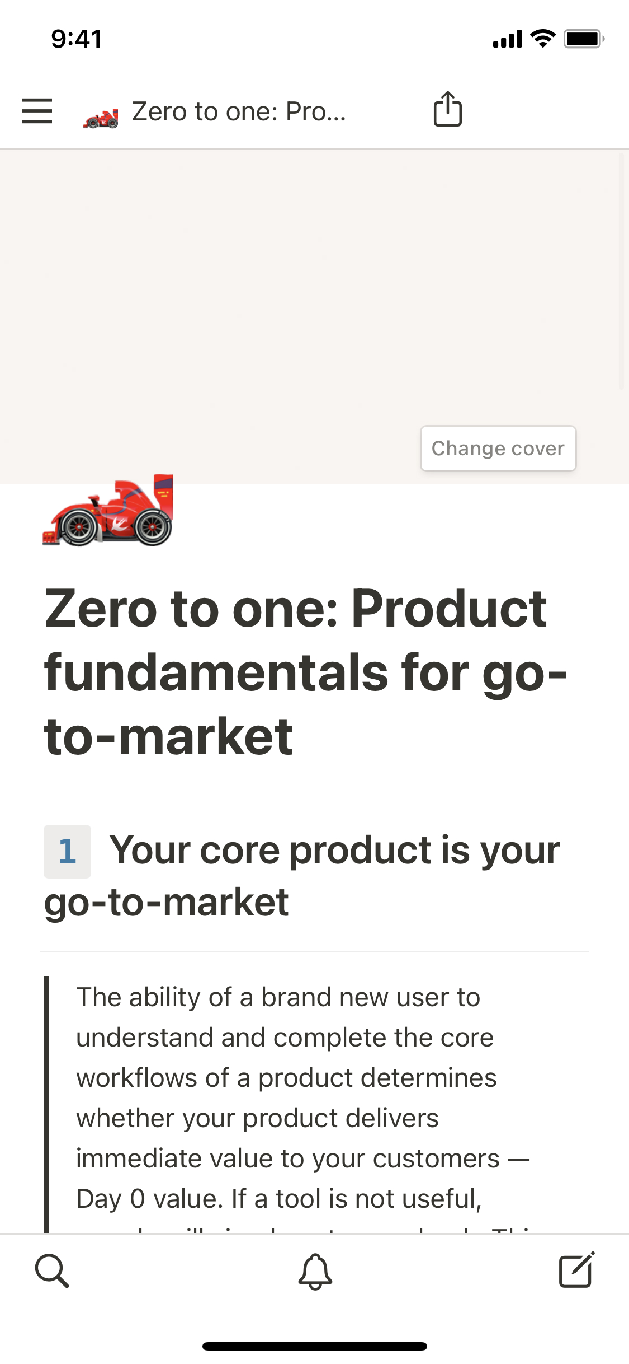Viewport: 629px width, 1364px height.
Task: Create a new page with compose icon
Action: tap(576, 1271)
